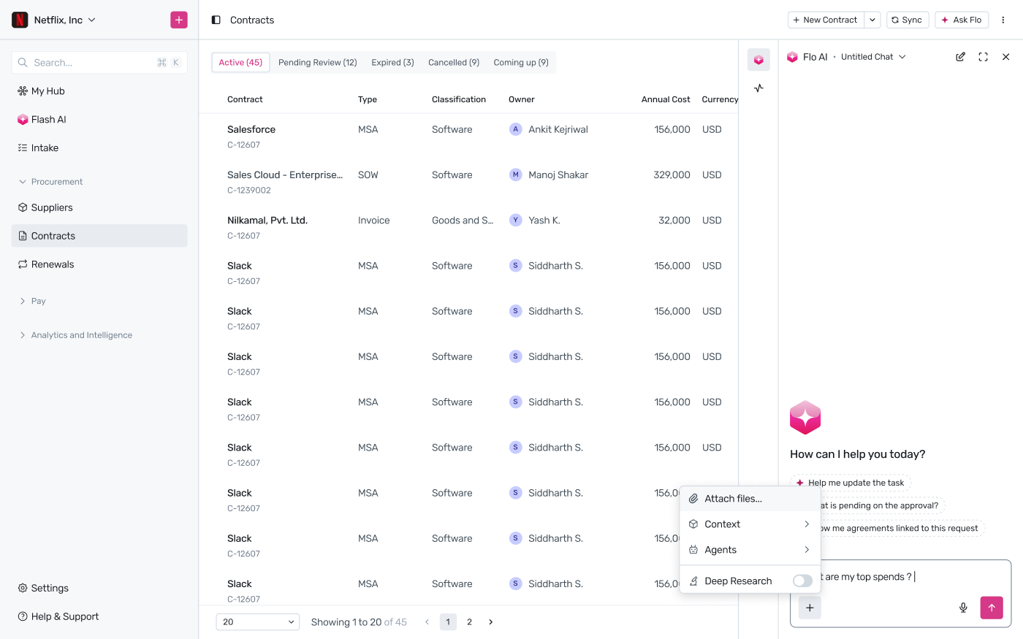Click the pink plus button in sidebar header
The width and height of the screenshot is (1023, 639).
pos(179,20)
